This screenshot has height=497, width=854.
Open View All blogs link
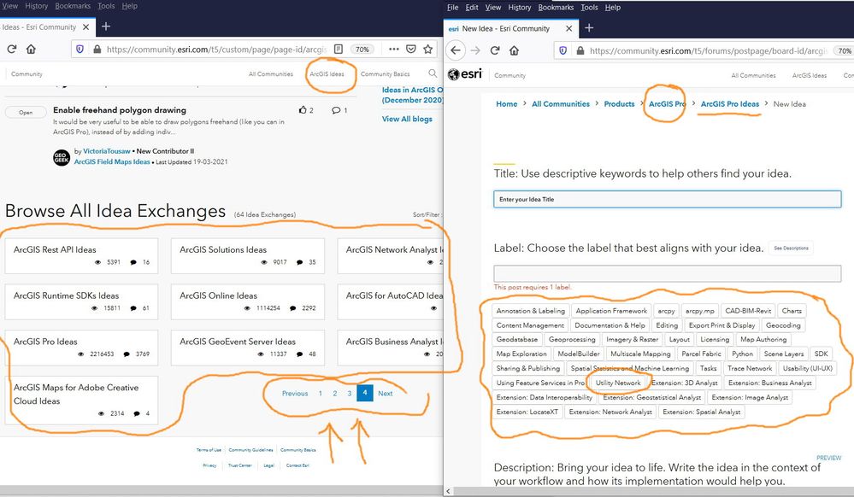(407, 119)
